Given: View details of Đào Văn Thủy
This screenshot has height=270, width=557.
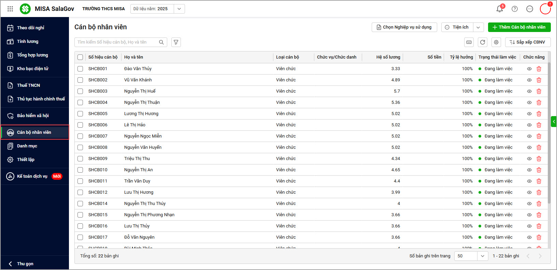Looking at the screenshot, I should pyautogui.click(x=529, y=69).
